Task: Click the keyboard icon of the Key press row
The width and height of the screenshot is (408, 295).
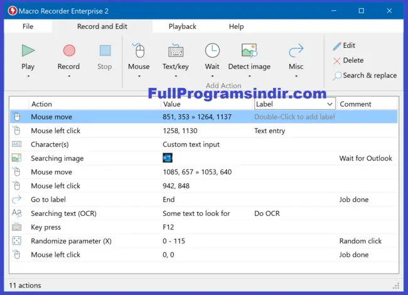Action: coord(17,227)
